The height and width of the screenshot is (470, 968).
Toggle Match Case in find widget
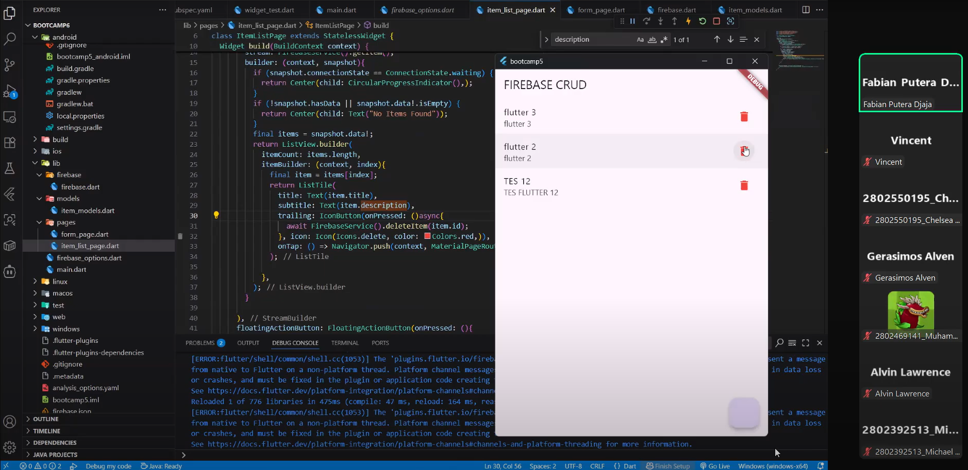click(x=640, y=40)
